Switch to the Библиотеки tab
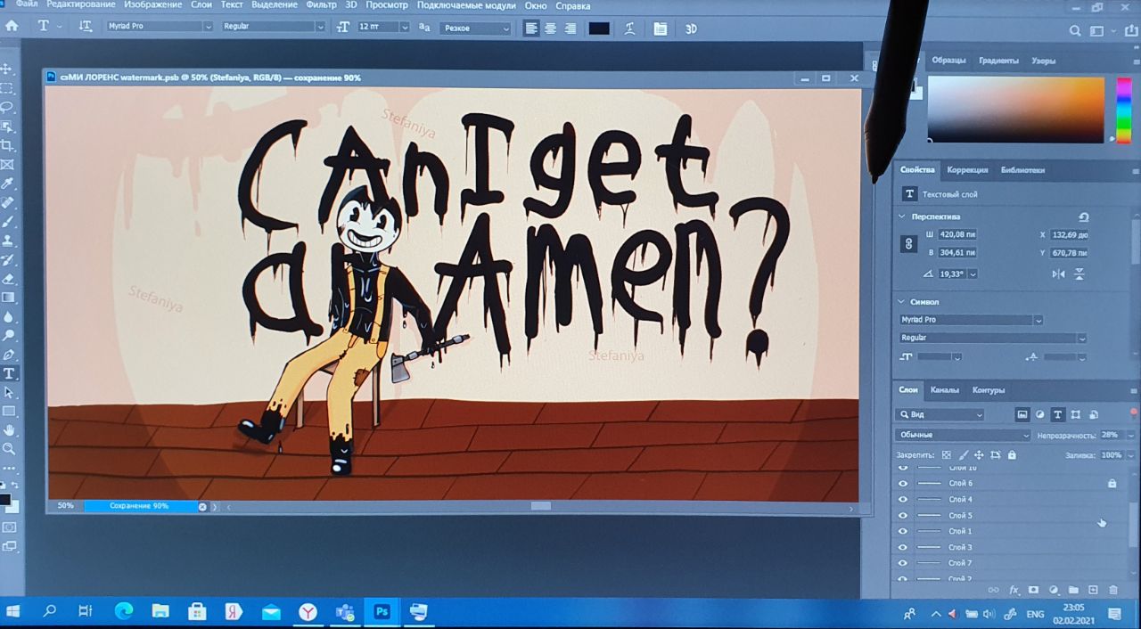 [x=1022, y=169]
